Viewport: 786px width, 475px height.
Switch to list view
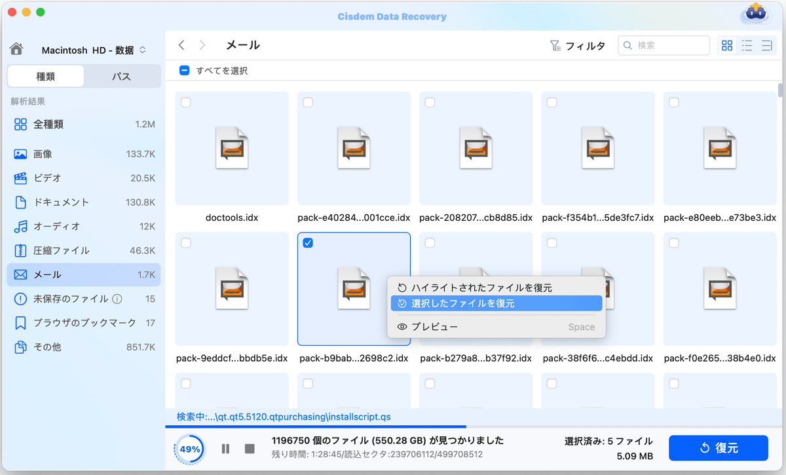pyautogui.click(x=747, y=45)
